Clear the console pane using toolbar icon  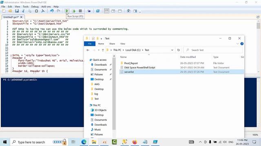point(43,11)
